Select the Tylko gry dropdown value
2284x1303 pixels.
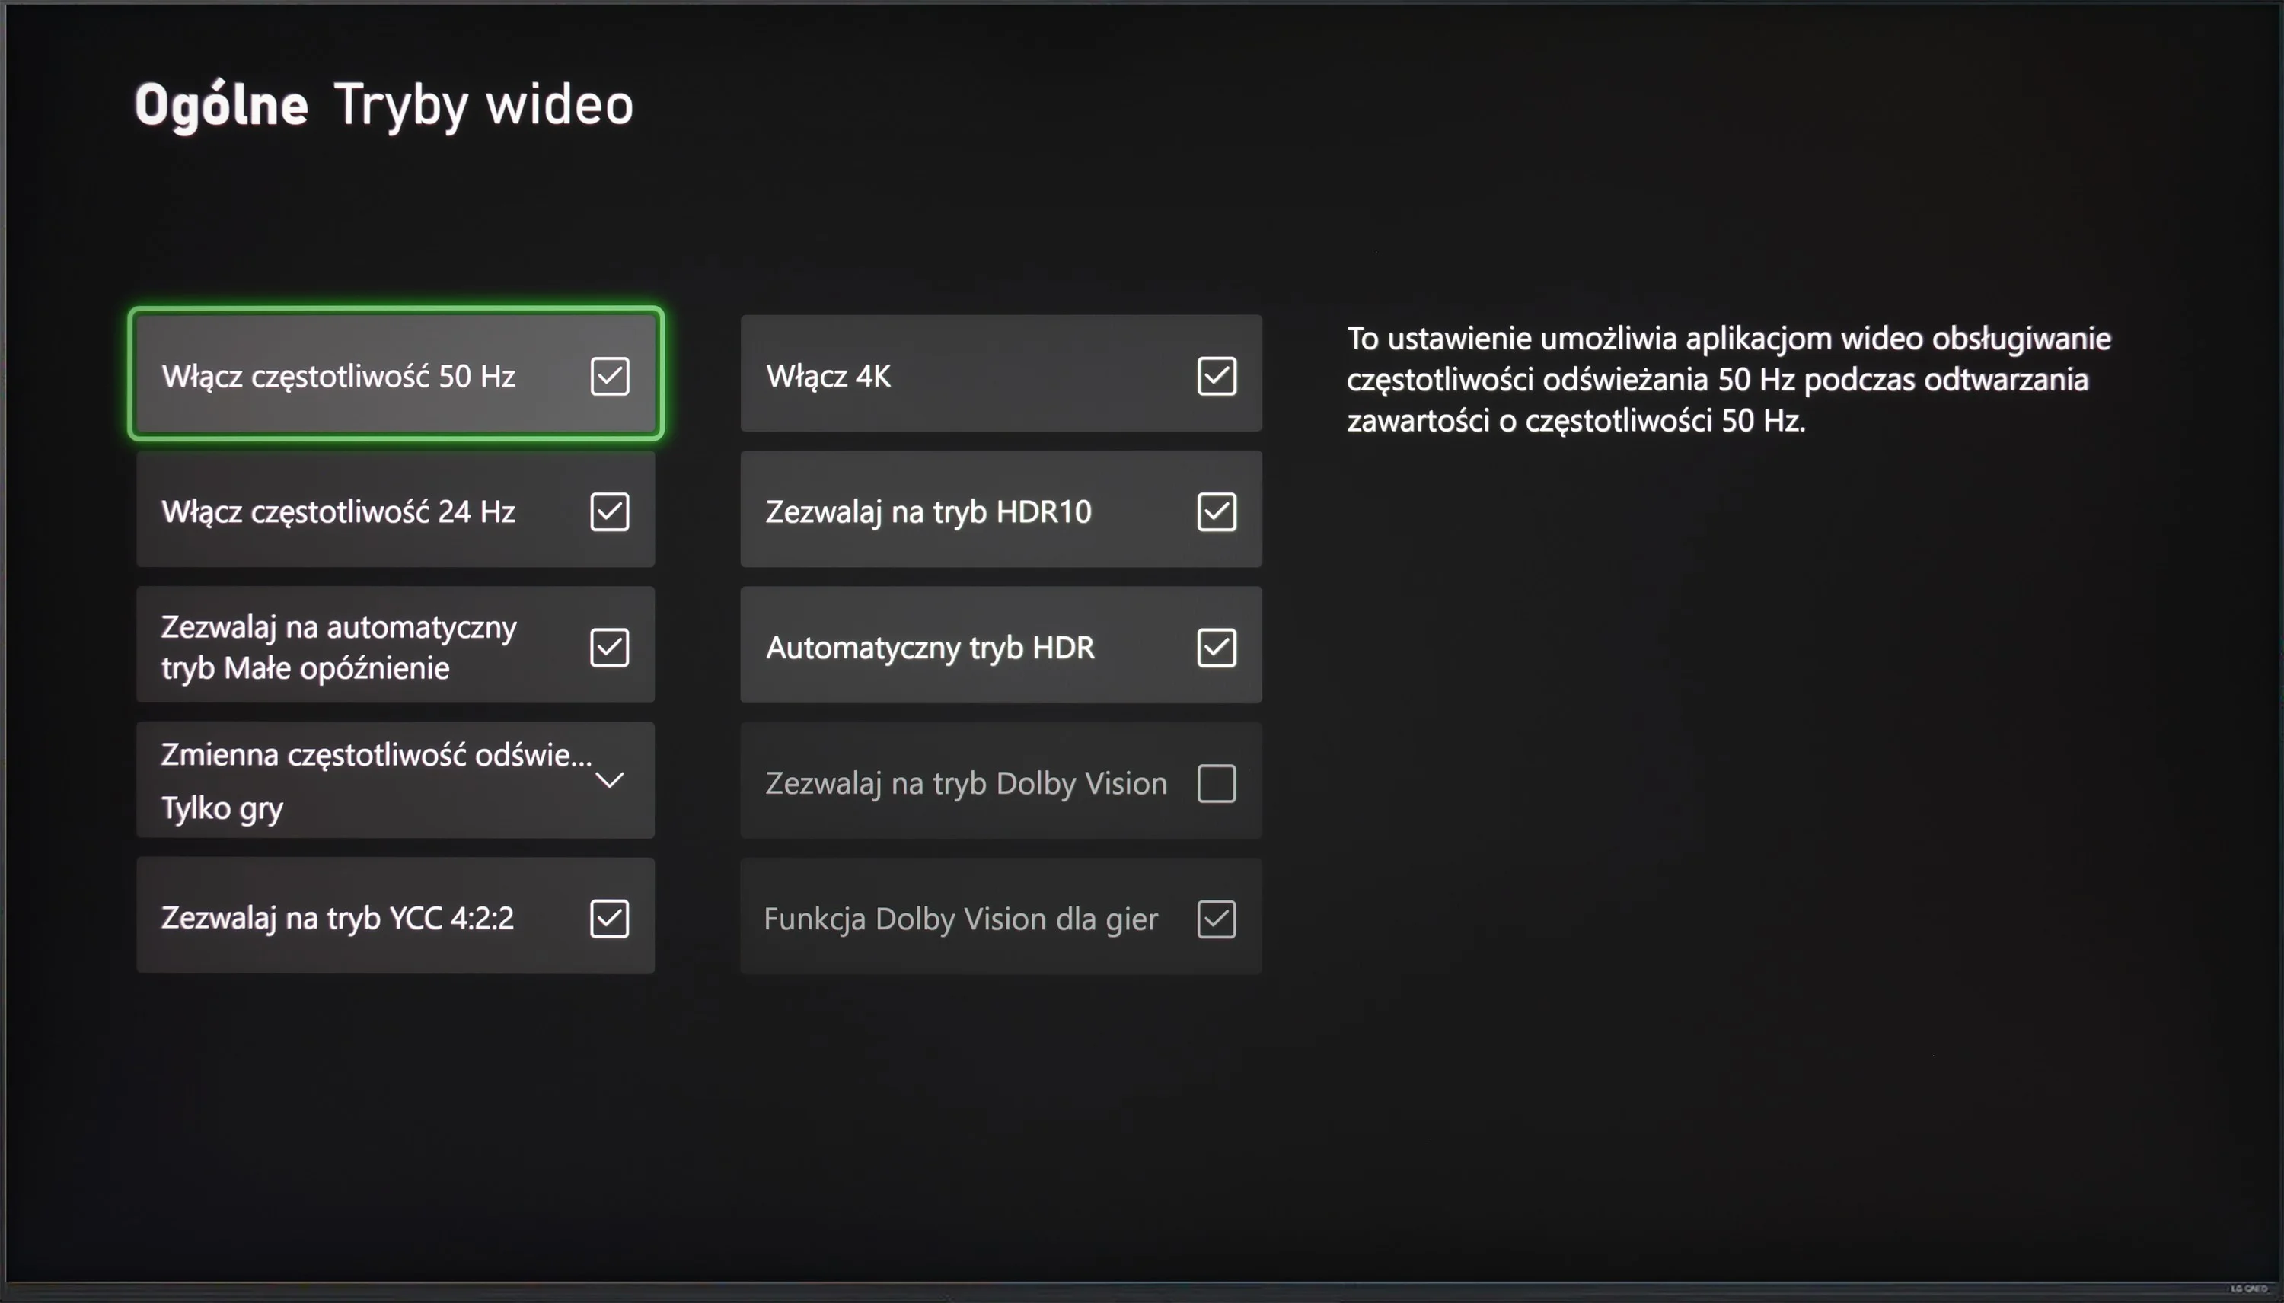pos(222,808)
